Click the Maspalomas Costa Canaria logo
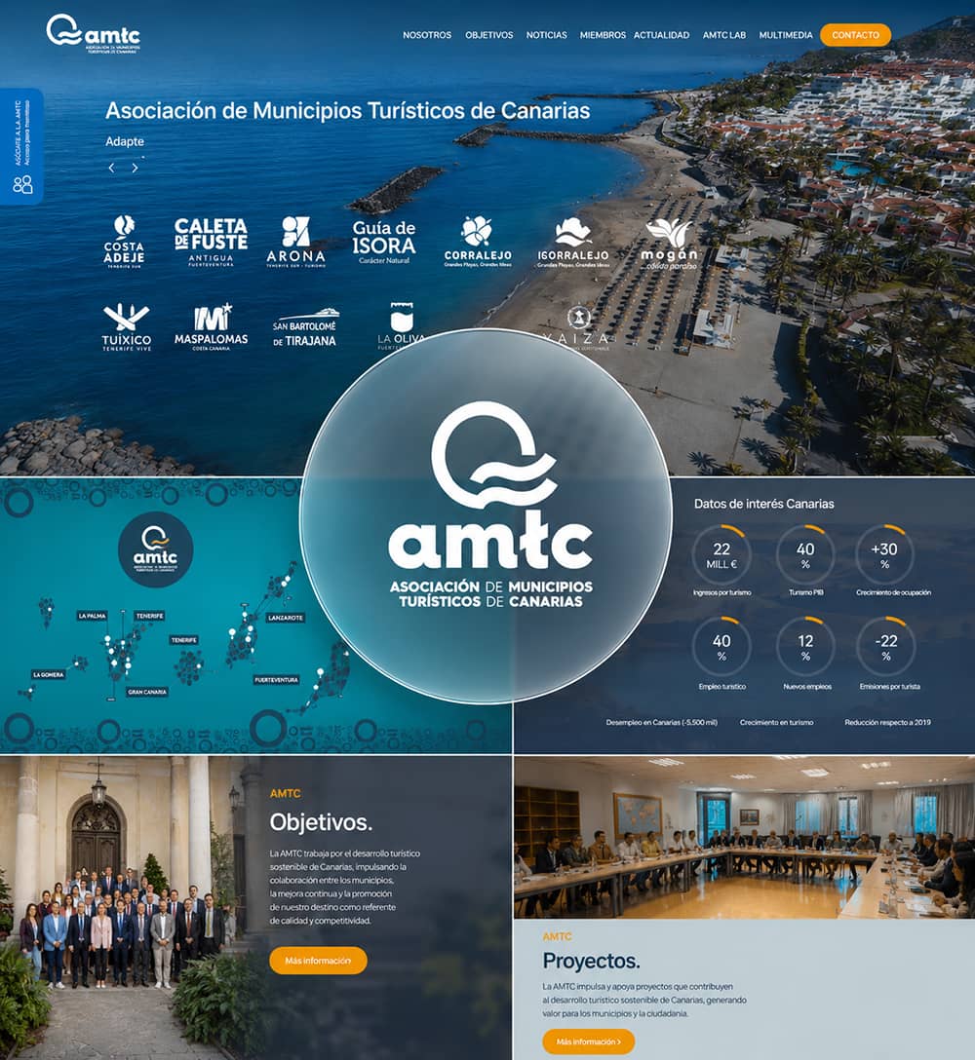 (x=212, y=327)
